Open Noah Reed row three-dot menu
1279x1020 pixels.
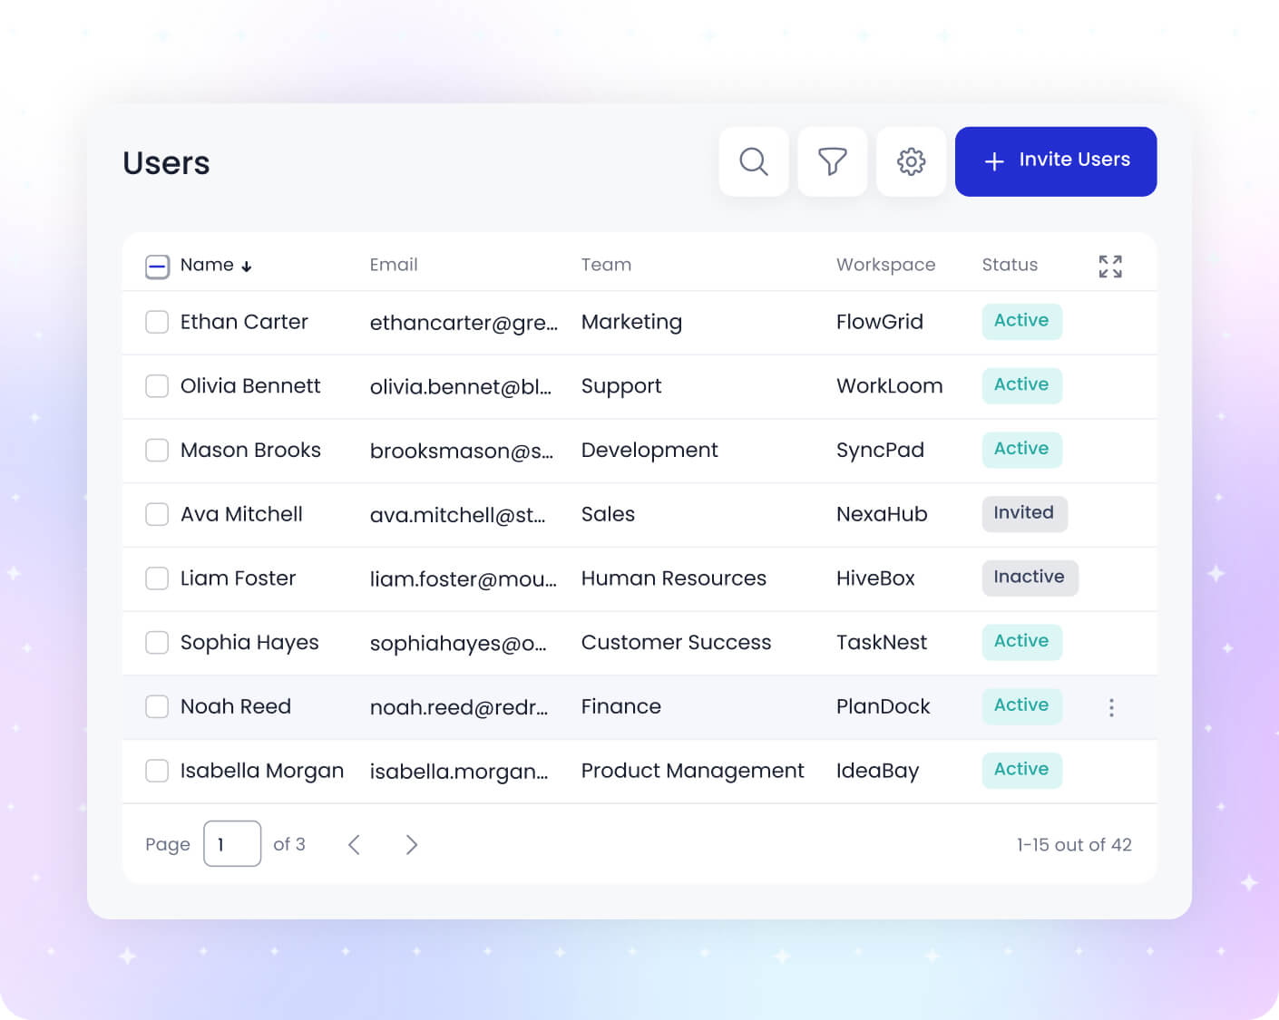point(1111,707)
